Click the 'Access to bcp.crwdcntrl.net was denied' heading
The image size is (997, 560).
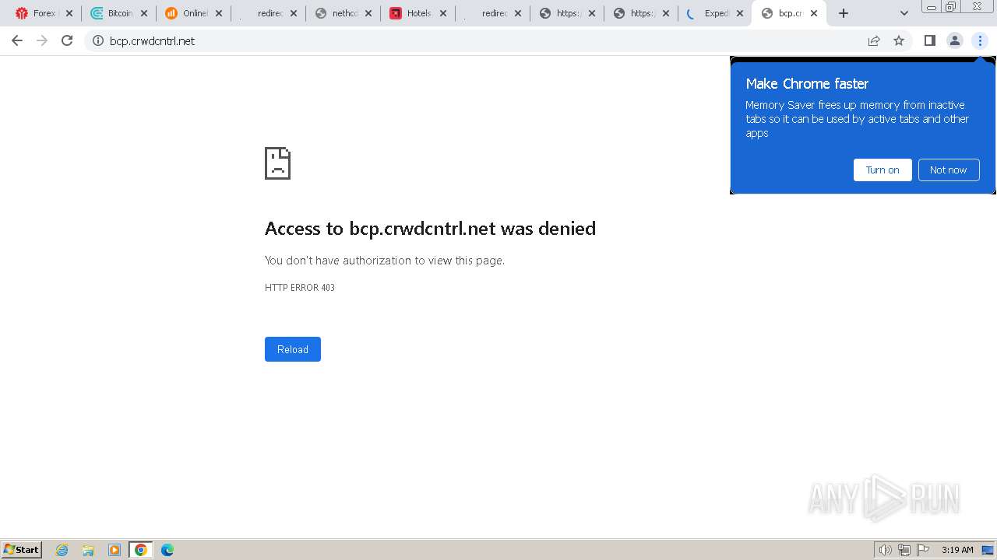(430, 228)
